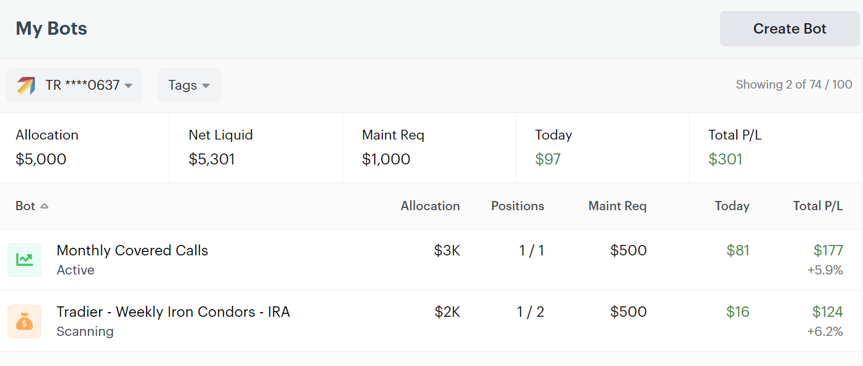Screen dimensions: 863x366
Task: Click the Maint Req $1,000 summary card
Action: [429, 148]
